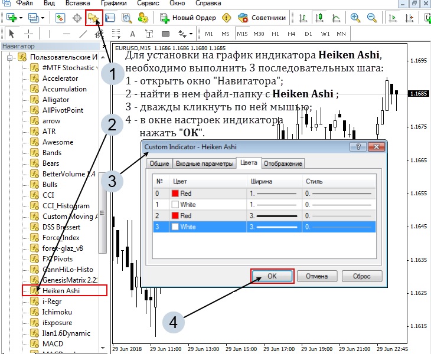Click Сброс reset button

(362, 276)
